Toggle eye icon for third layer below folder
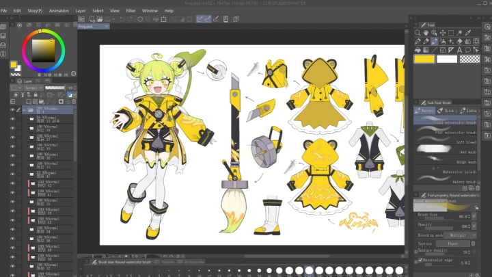 click(x=12, y=137)
